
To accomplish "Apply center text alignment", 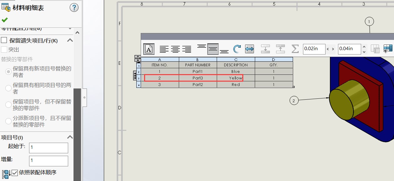I will coord(175,49).
